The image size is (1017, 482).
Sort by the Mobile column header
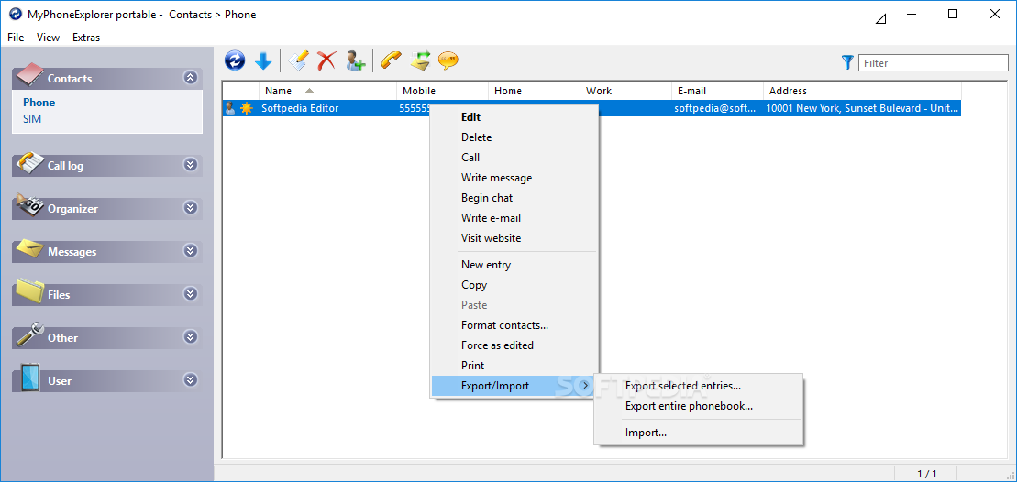442,91
